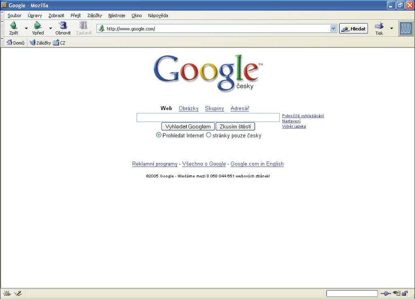Click the status bar progress meter
Image resolution: width=415 pixels, height=299 pixels.
point(352,293)
